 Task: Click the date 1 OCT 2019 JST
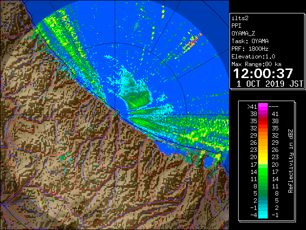coord(270,84)
